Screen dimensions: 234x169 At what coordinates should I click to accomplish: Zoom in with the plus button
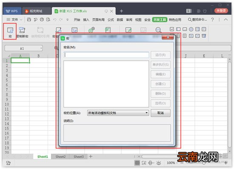pyautogui.click(x=226, y=163)
